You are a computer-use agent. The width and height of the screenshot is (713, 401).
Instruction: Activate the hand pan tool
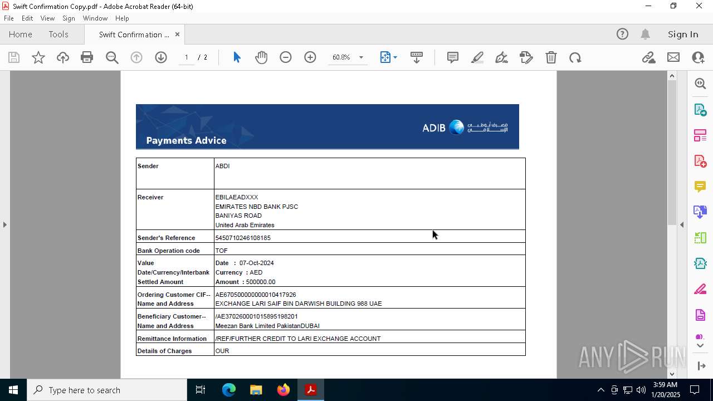(x=261, y=57)
